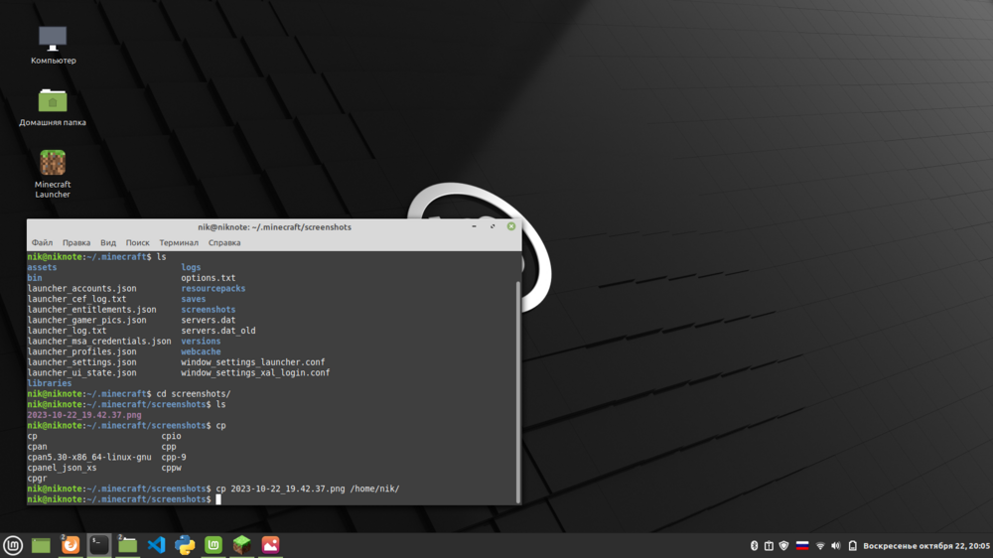Launch Visual Studio Code from taskbar
Screen dimensions: 993x558
157,545
